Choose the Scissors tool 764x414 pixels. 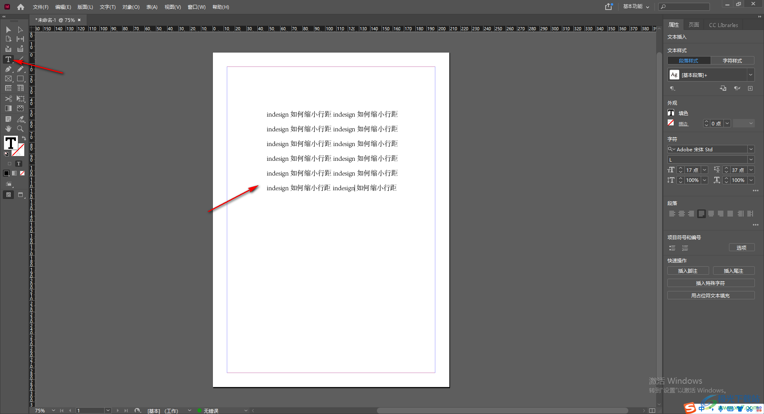pyautogui.click(x=8, y=99)
